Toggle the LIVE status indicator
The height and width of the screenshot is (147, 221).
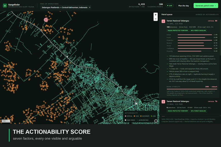[169, 6]
